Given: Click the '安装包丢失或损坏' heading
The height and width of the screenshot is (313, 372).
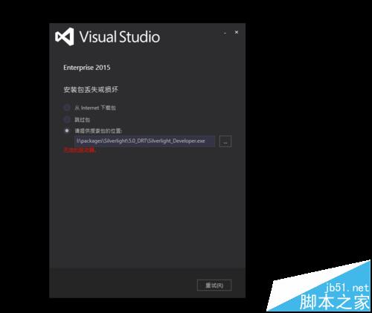Looking at the screenshot, I should click(91, 89).
